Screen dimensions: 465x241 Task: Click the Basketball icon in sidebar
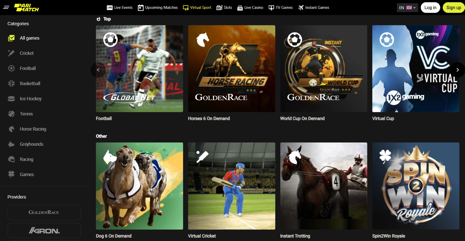click(11, 83)
